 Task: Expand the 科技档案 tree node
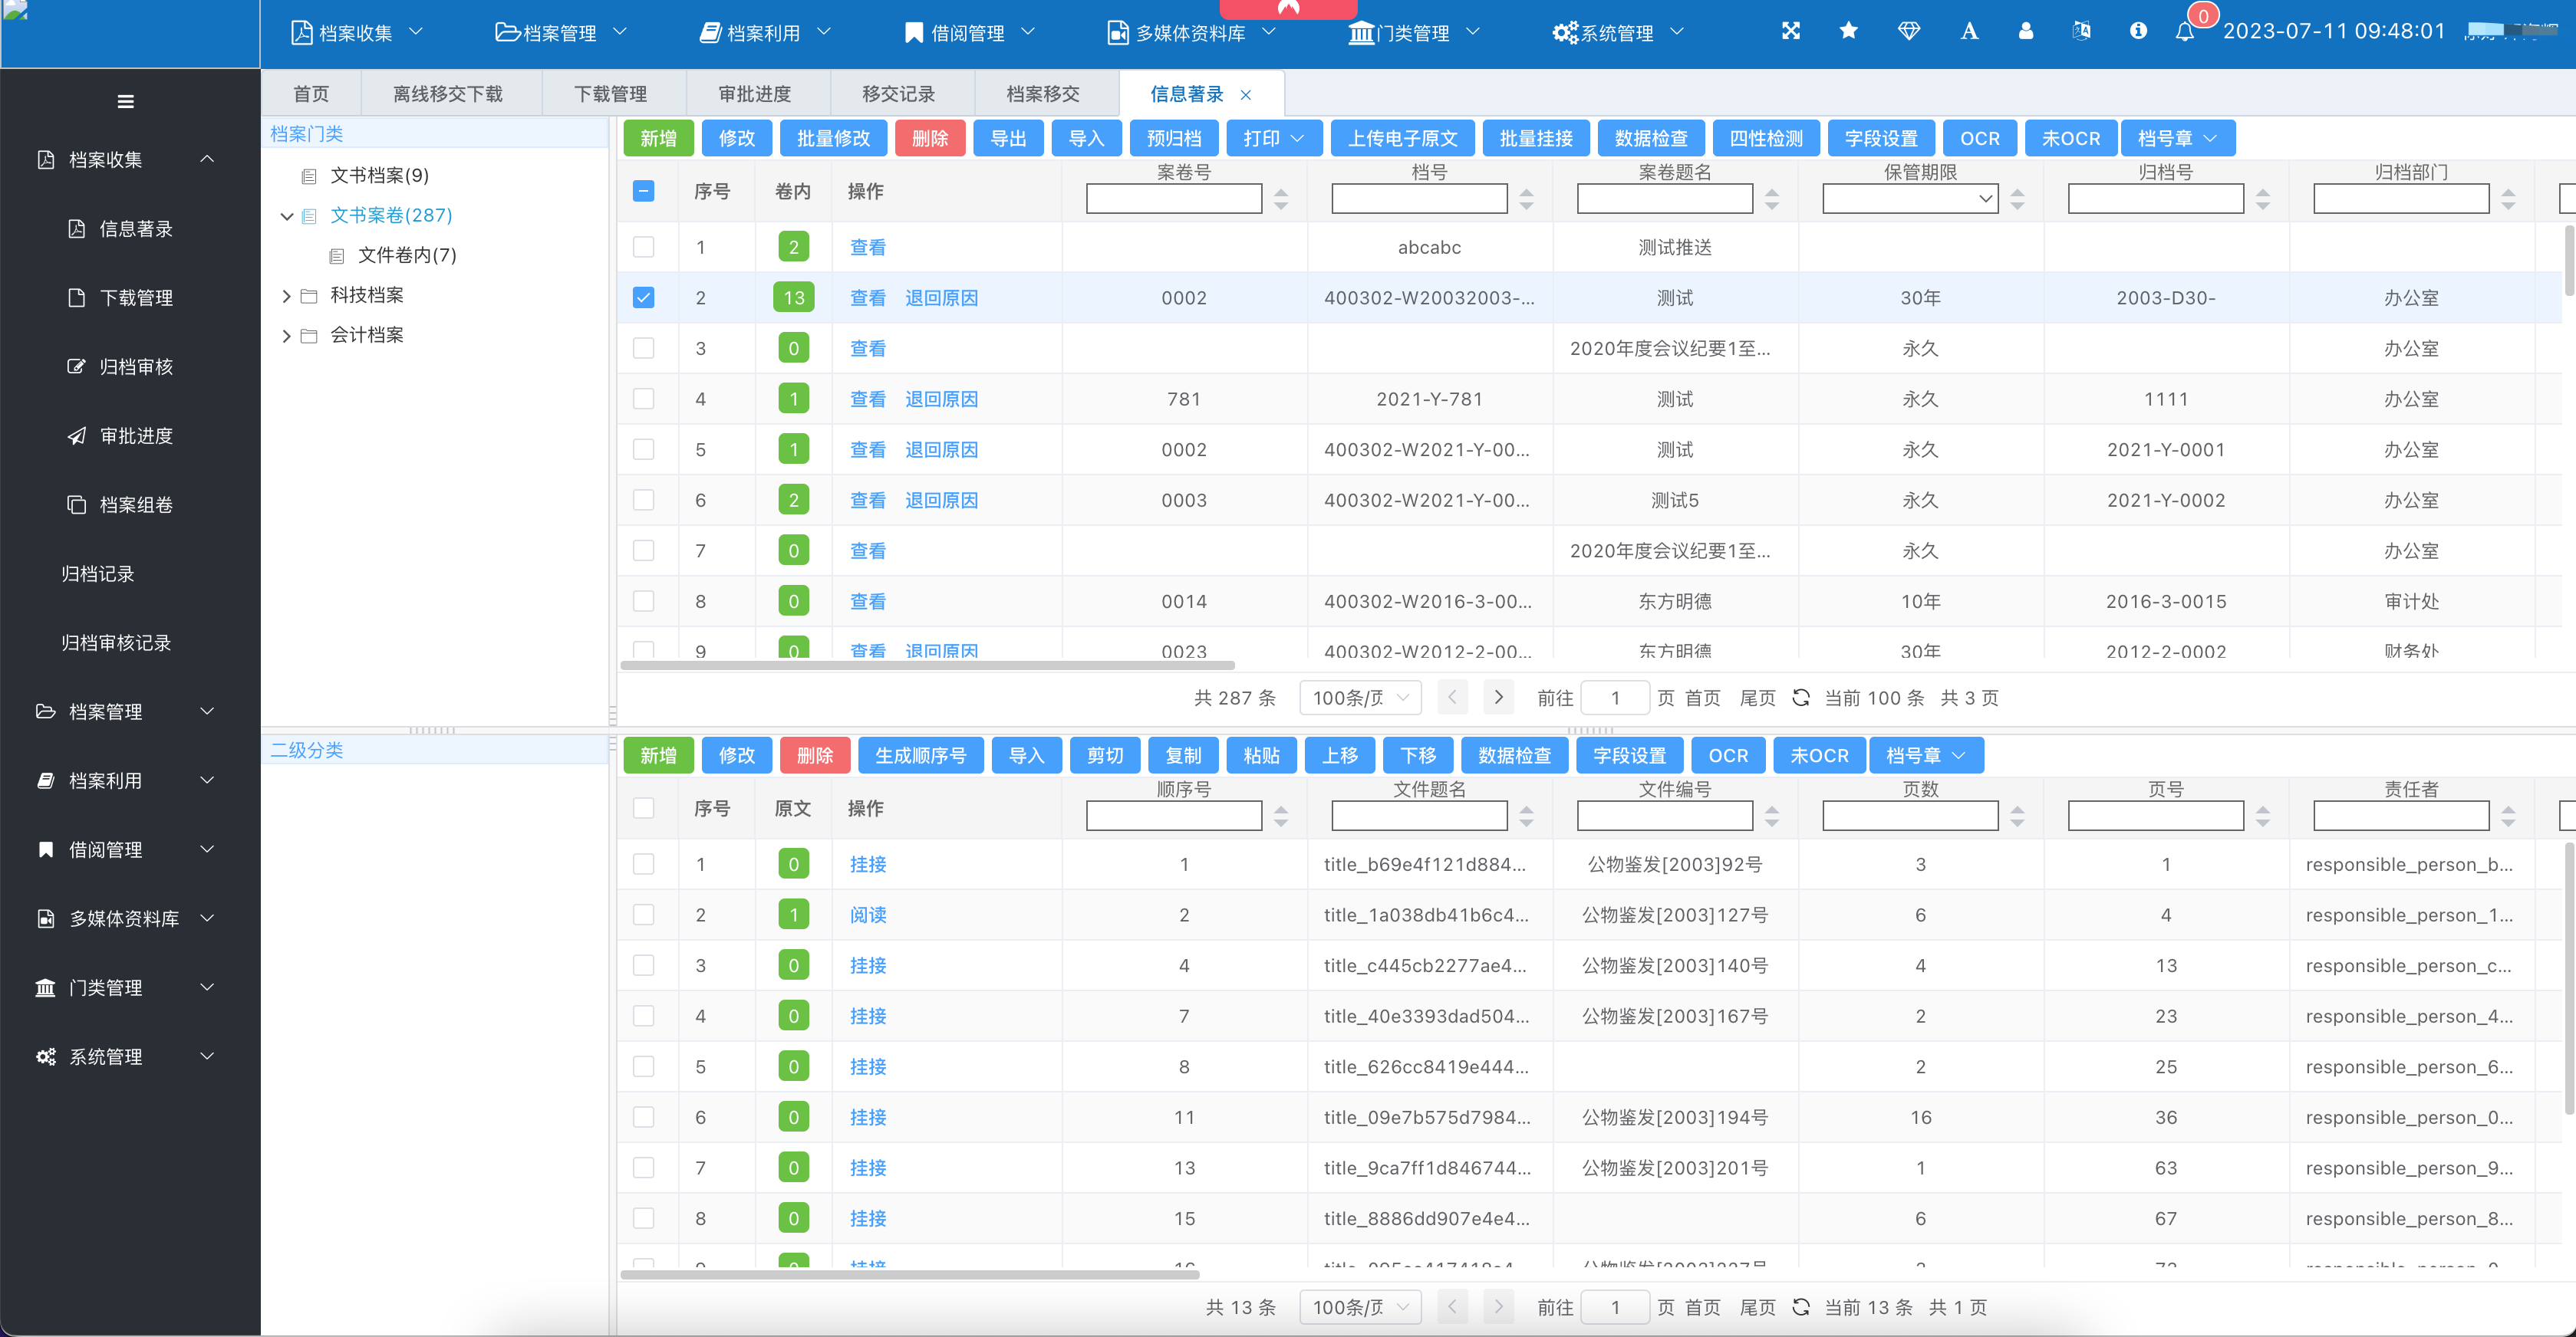287,296
